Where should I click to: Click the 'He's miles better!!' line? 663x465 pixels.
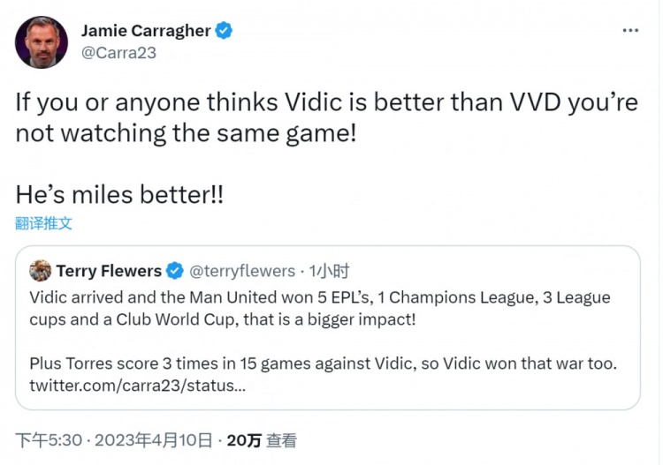point(119,194)
